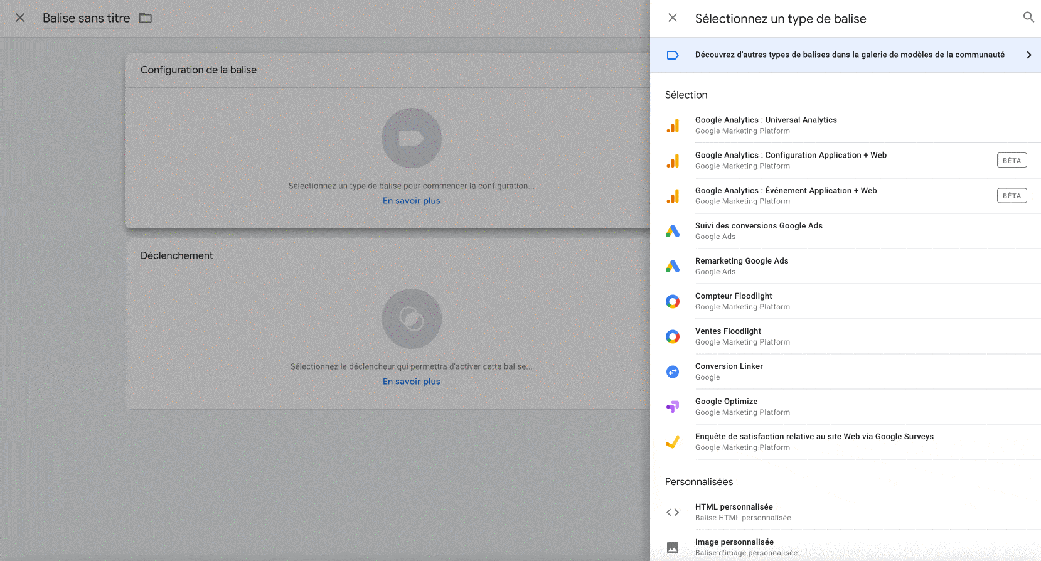
Task: Open En savoir plus under Déclenchement
Action: pyautogui.click(x=412, y=382)
